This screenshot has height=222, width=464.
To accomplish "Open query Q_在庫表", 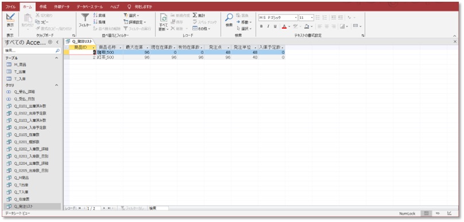I will click(x=22, y=199).
